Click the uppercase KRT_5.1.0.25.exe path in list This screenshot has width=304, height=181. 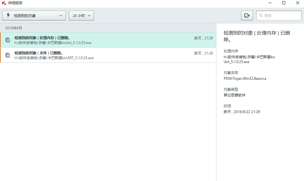[x=54, y=58]
